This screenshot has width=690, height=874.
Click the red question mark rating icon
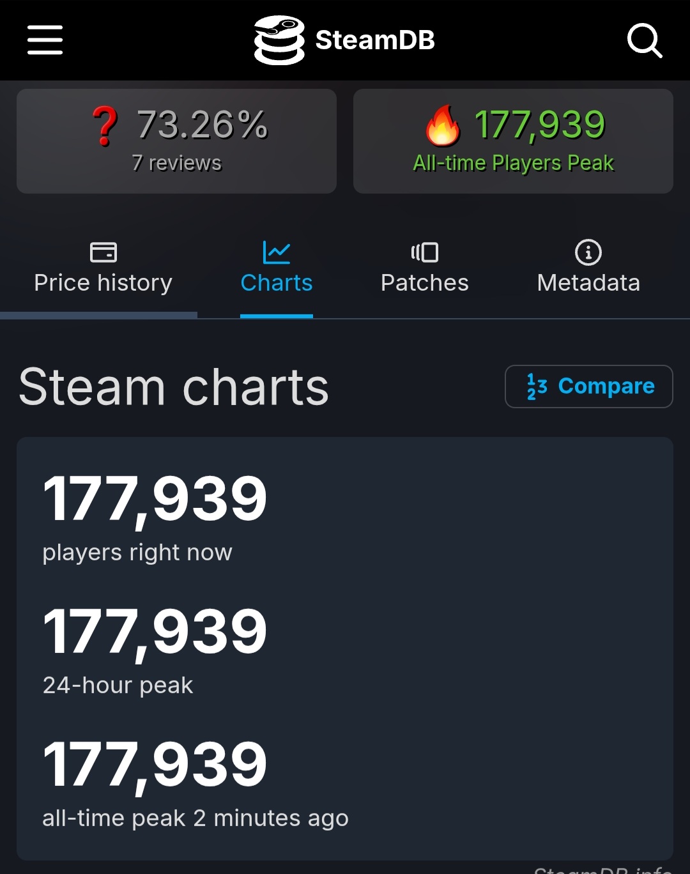tap(105, 126)
